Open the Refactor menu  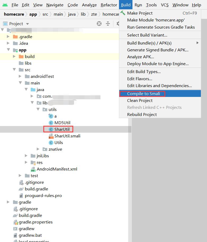(x=109, y=5)
